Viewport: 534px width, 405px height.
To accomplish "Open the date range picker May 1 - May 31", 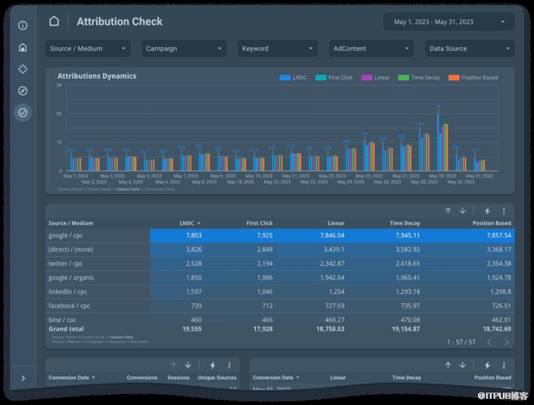I will click(449, 22).
